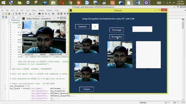Click the empty result field beside Test image

(142, 29)
